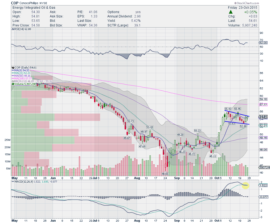This screenshot has height=223, width=270.
Task: Select the Low value 53.65
Action: [x=35, y=21]
